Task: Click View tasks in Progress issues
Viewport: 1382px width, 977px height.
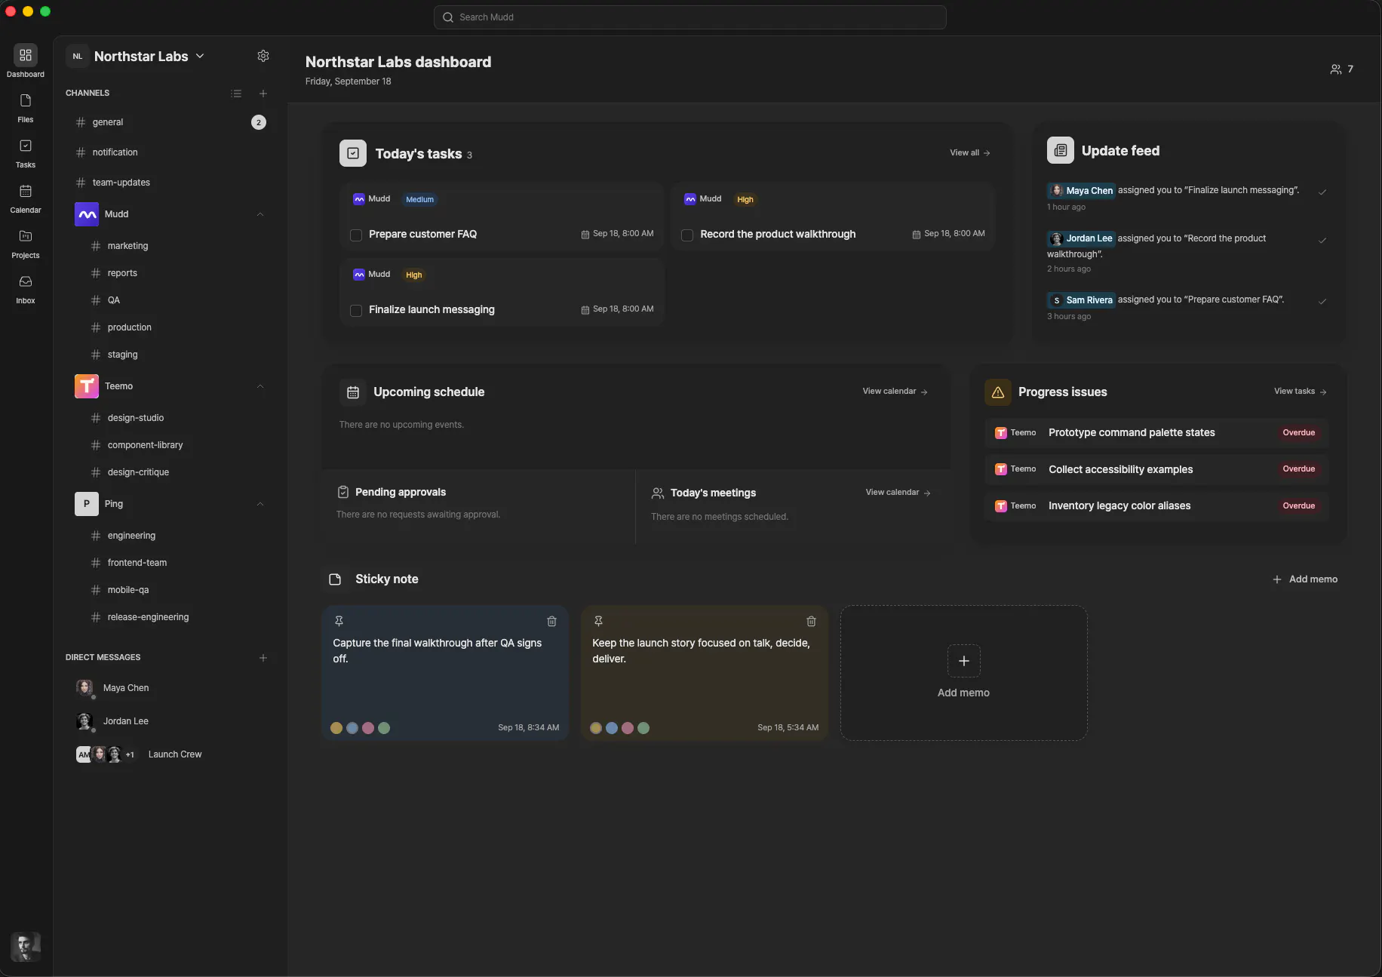Action: [1301, 392]
